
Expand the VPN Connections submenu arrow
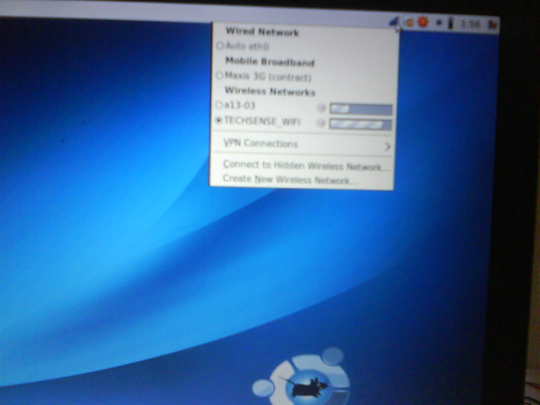tap(387, 146)
